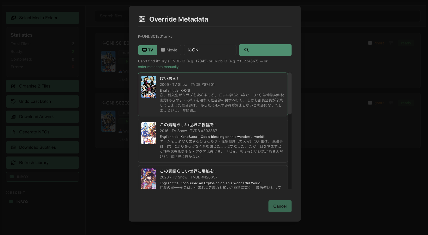Viewport: 428px width, 235px height.
Task: Click the Refresh Library sync icon
Action: pyautogui.click(x=13, y=162)
